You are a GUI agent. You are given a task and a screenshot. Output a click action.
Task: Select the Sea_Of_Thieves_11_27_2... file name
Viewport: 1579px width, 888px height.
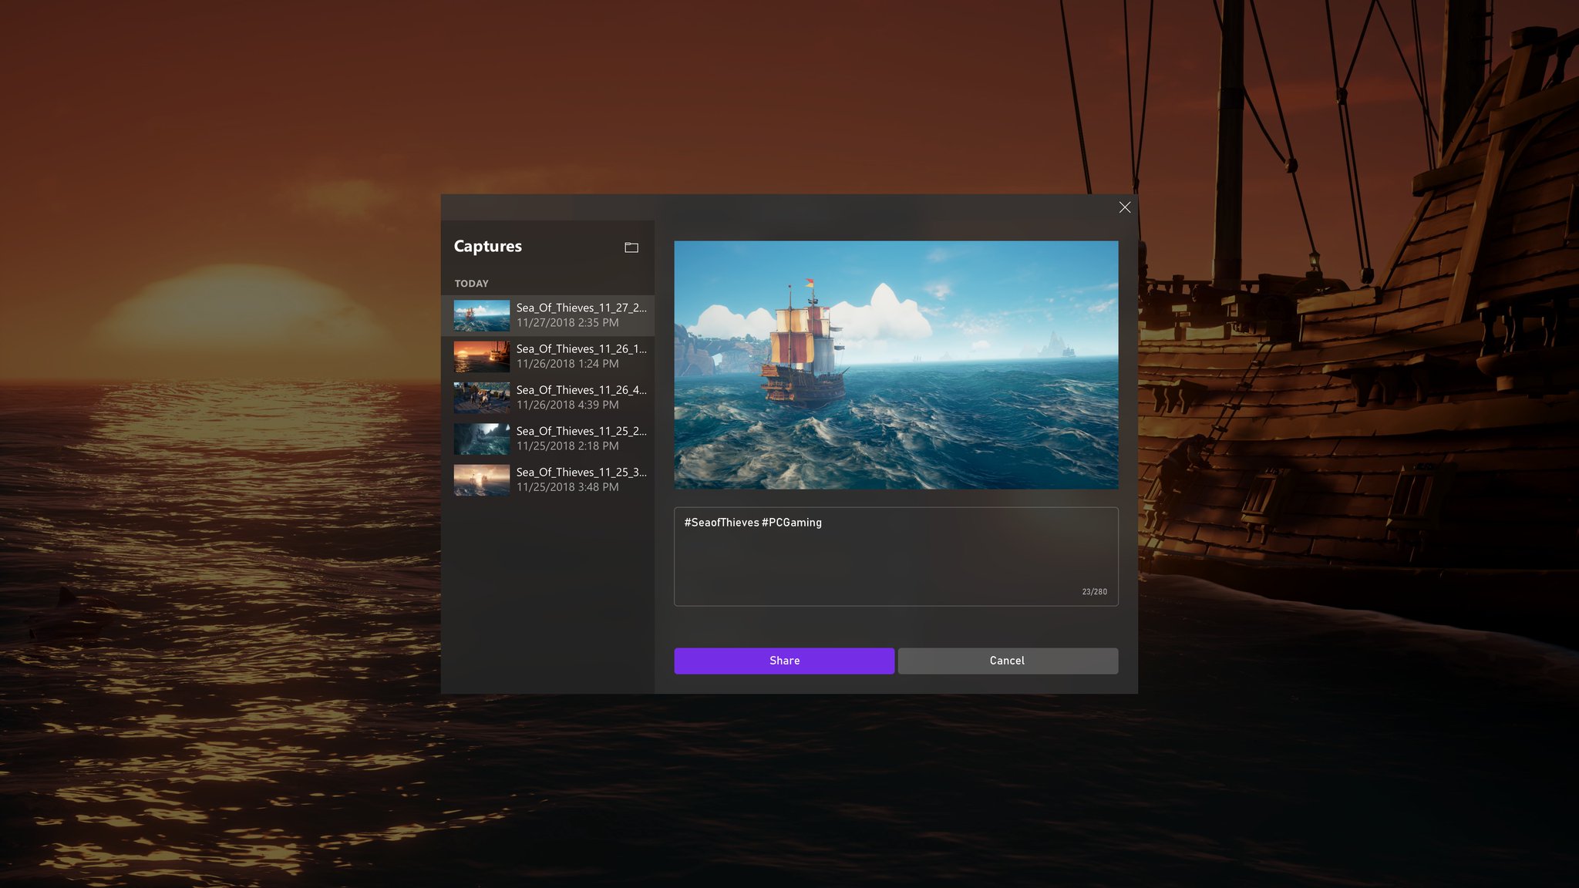581,308
